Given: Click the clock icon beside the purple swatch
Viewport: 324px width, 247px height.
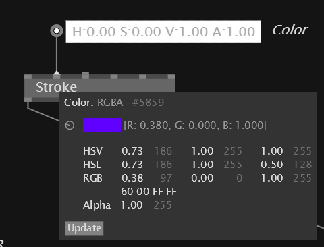Looking at the screenshot, I should (x=70, y=125).
